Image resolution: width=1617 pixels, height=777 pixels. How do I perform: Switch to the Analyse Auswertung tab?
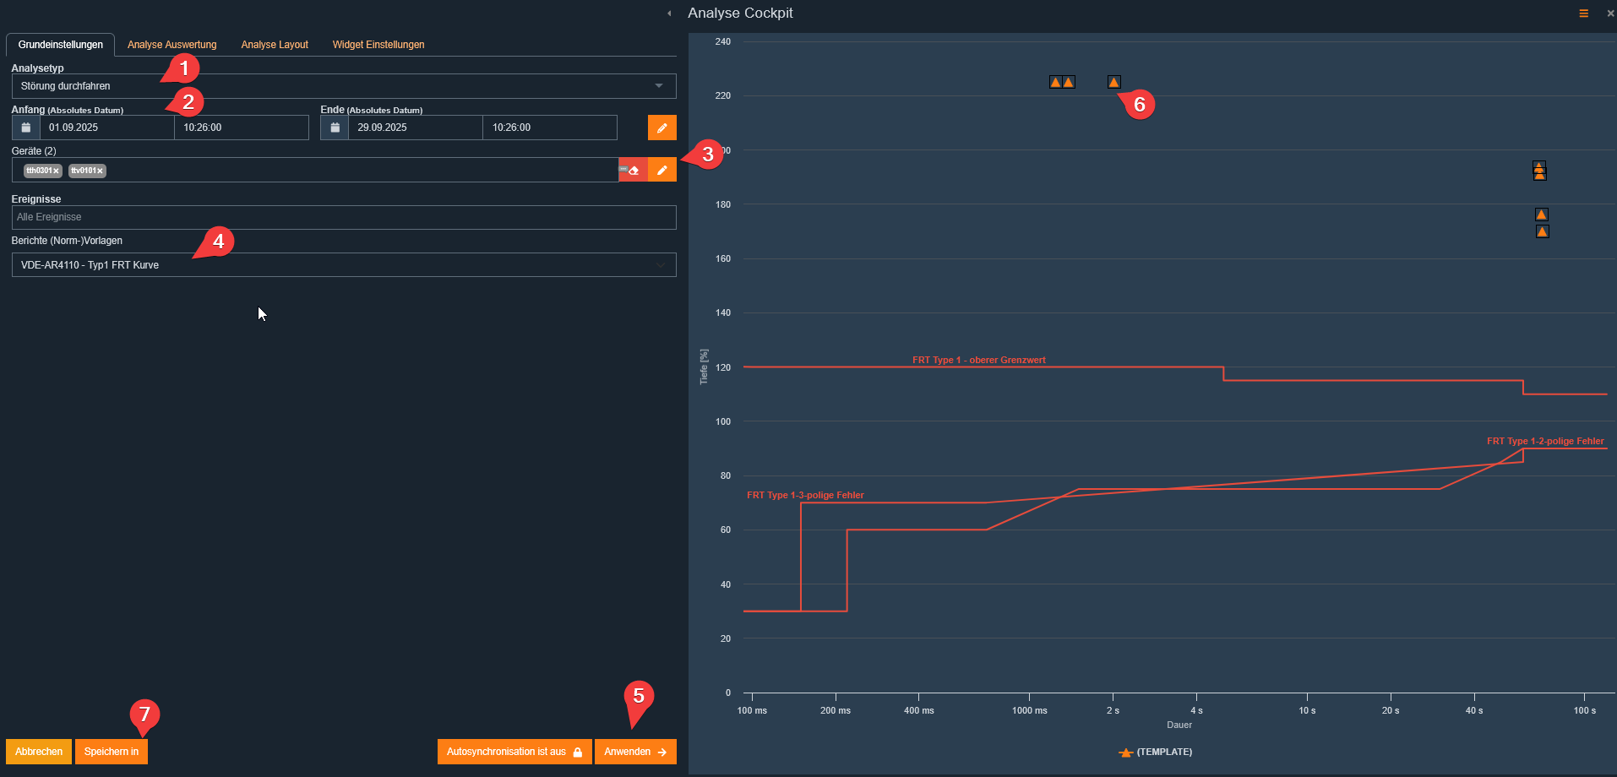click(x=171, y=45)
